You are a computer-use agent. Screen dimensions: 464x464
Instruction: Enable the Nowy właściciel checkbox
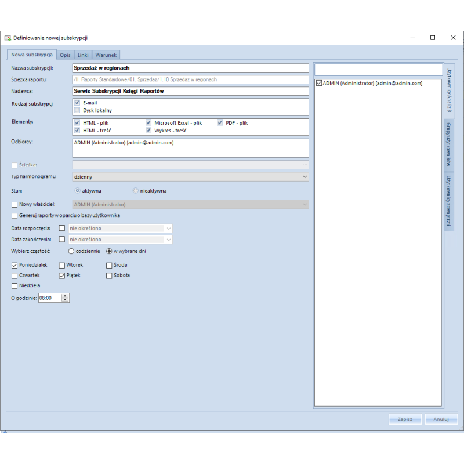coord(14,204)
